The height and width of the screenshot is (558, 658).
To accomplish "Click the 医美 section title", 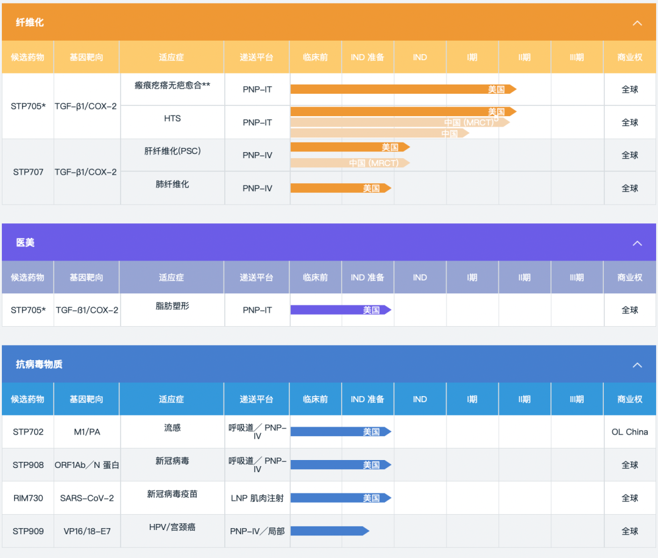I will coord(25,243).
